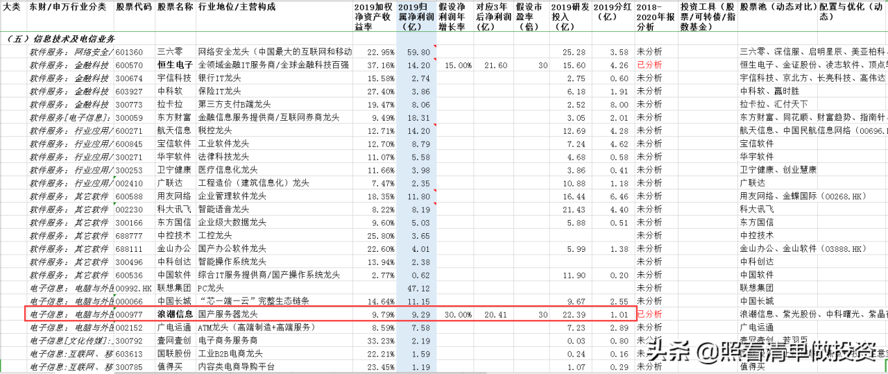
Task: Click R&D value 25.28
Action: tap(574, 52)
